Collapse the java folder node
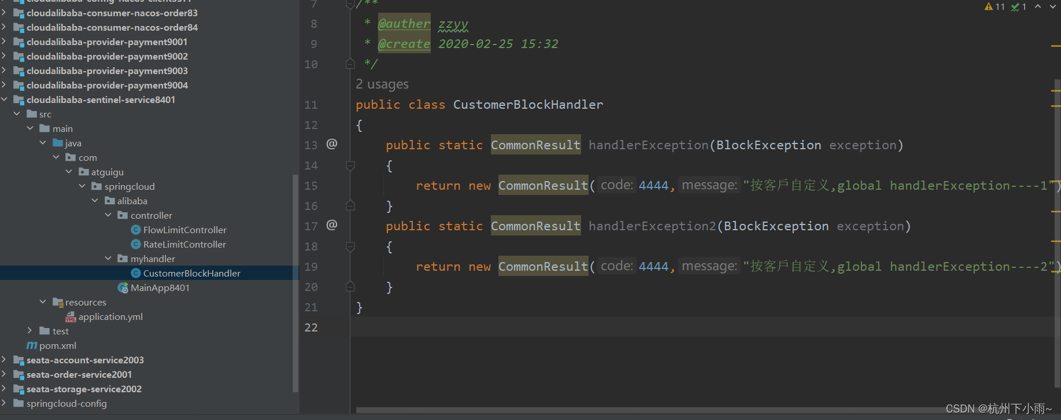Image resolution: width=1061 pixels, height=420 pixels. click(43, 143)
